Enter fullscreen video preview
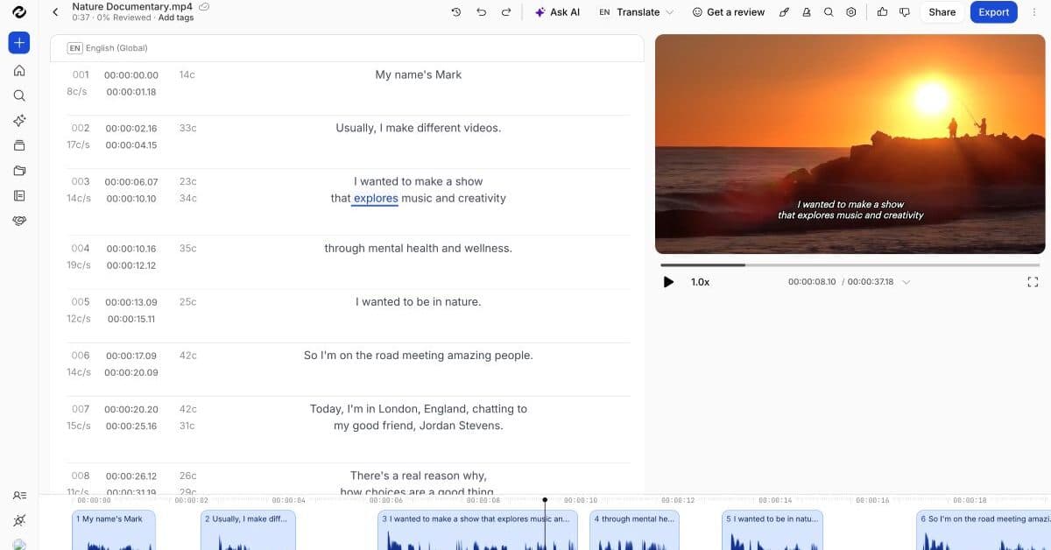 click(x=1033, y=282)
